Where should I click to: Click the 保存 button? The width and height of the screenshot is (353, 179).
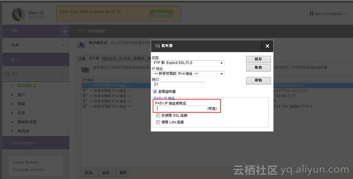(x=258, y=59)
